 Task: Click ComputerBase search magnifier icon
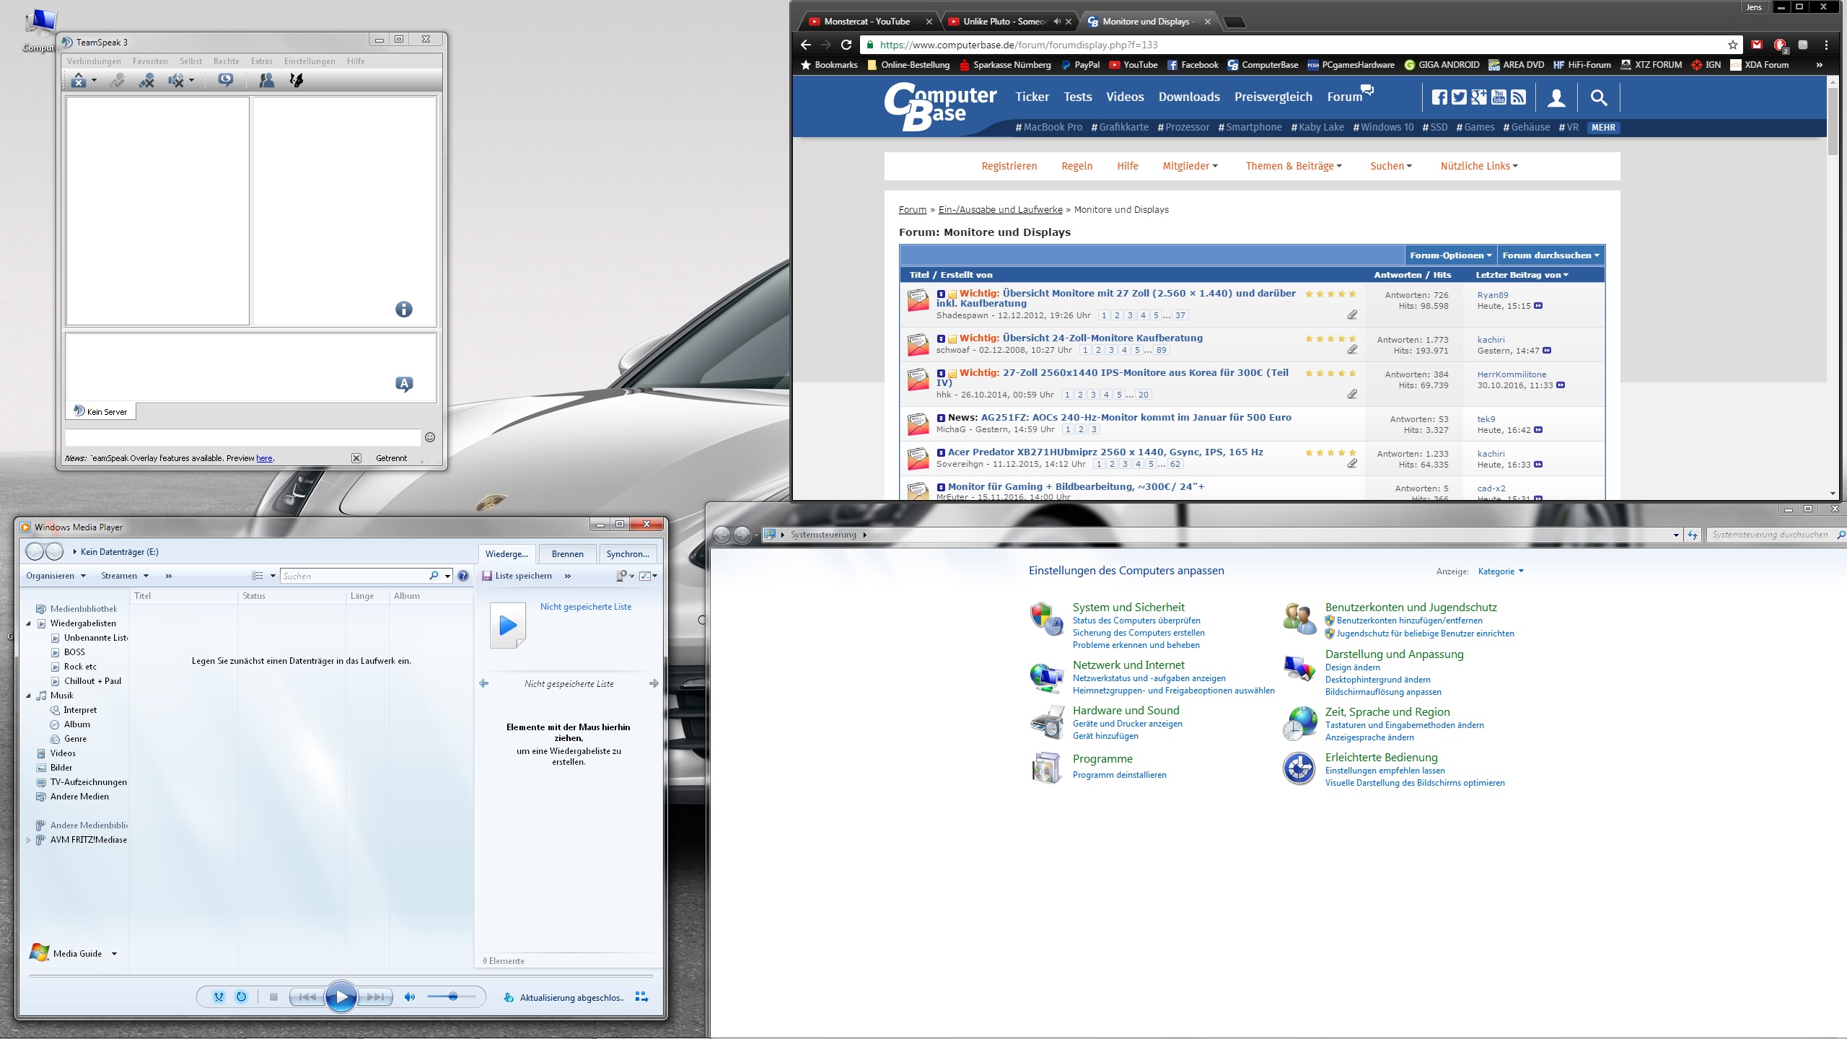pyautogui.click(x=1599, y=97)
